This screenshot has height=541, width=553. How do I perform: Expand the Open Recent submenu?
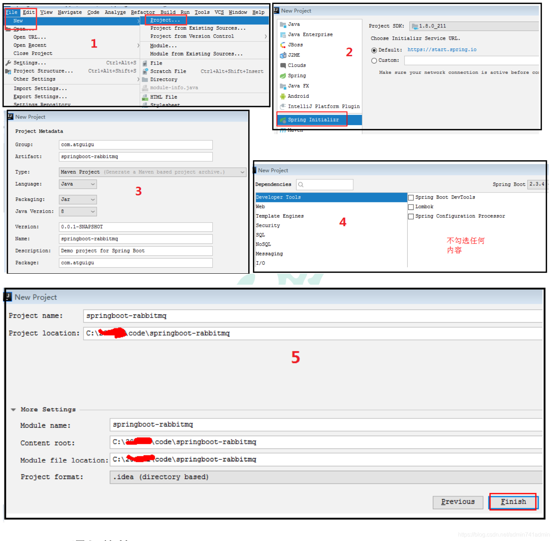point(138,45)
